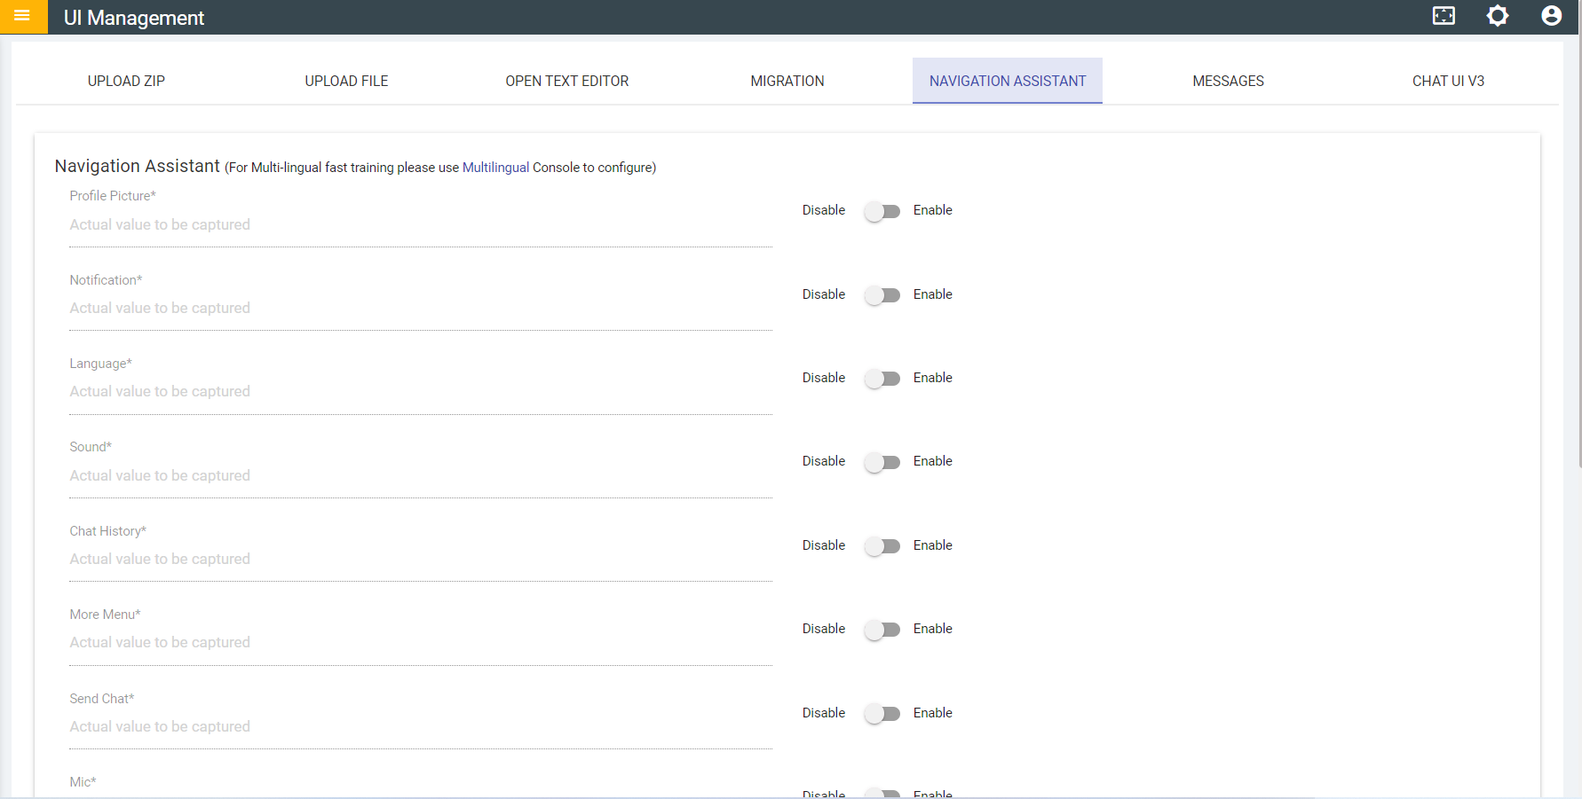The width and height of the screenshot is (1582, 799).
Task: Focus the Chat History value input field
Action: (x=420, y=560)
